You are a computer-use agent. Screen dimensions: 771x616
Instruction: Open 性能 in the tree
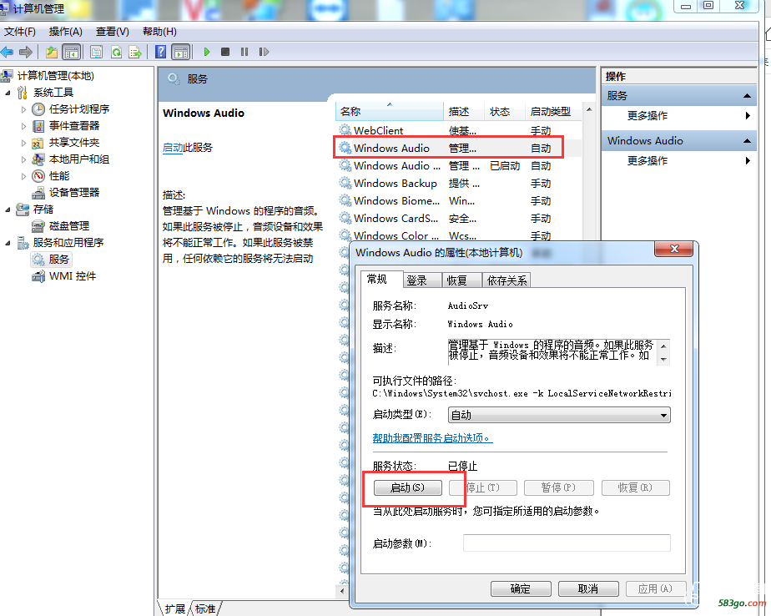59,176
